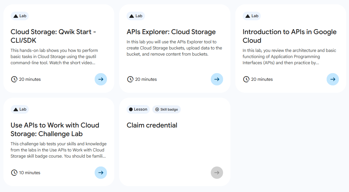
Task: Open the 'Cloud Storage: Qwik Start - CLI/SDK' title
Action: point(53,36)
